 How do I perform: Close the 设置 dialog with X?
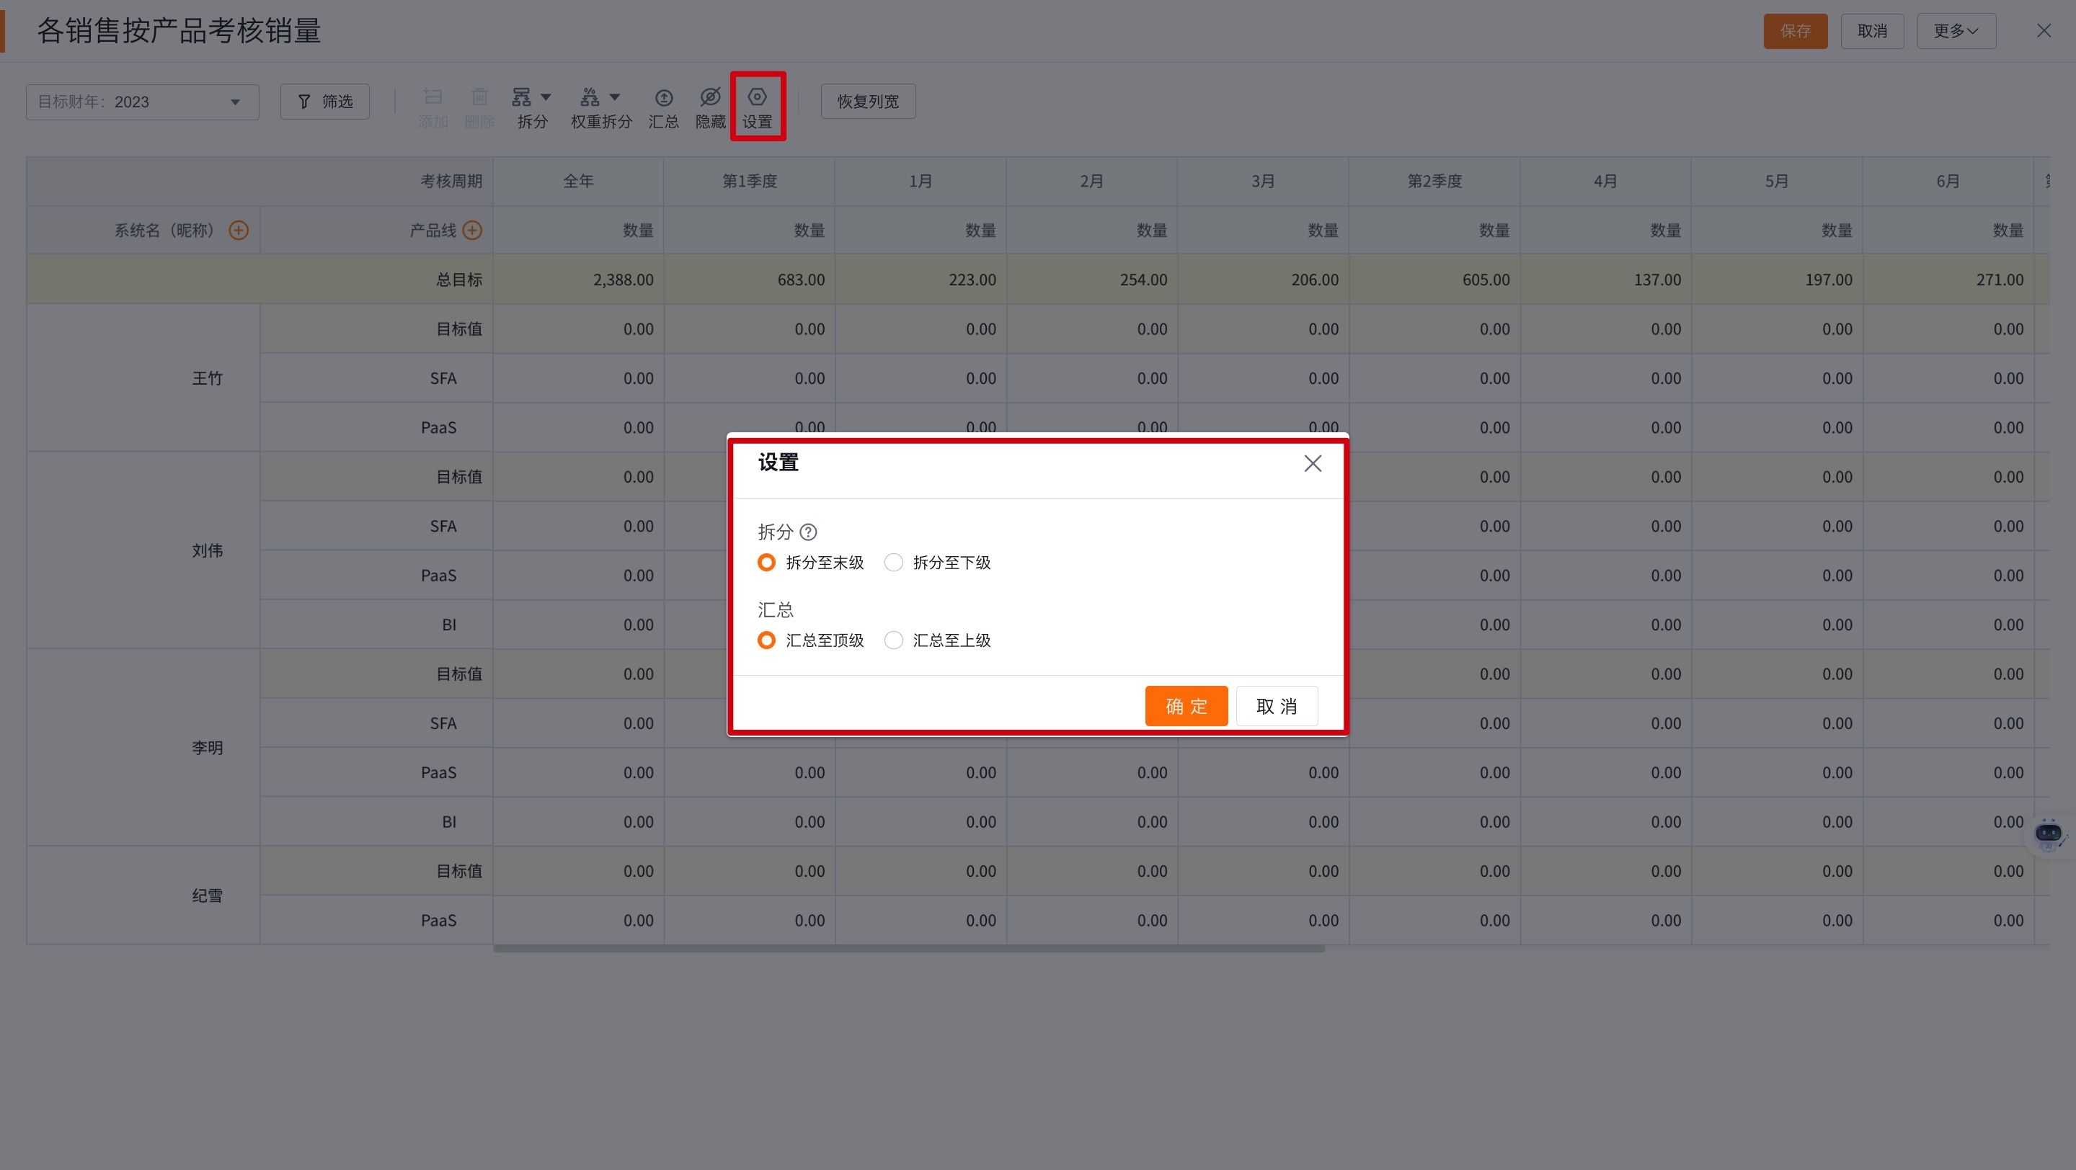pos(1312,462)
